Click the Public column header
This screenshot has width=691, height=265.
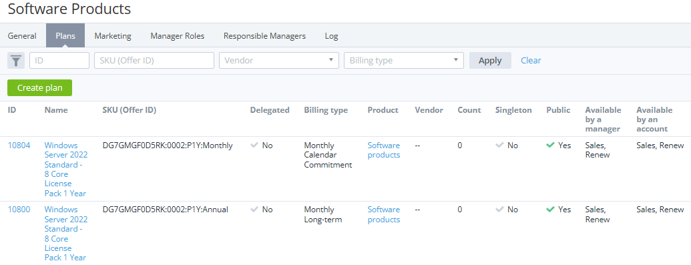click(558, 109)
